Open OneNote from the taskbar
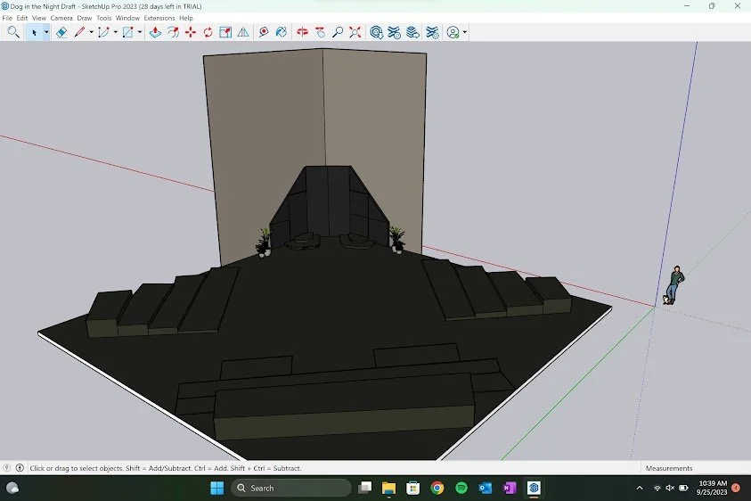This screenshot has height=501, width=751. 510,488
